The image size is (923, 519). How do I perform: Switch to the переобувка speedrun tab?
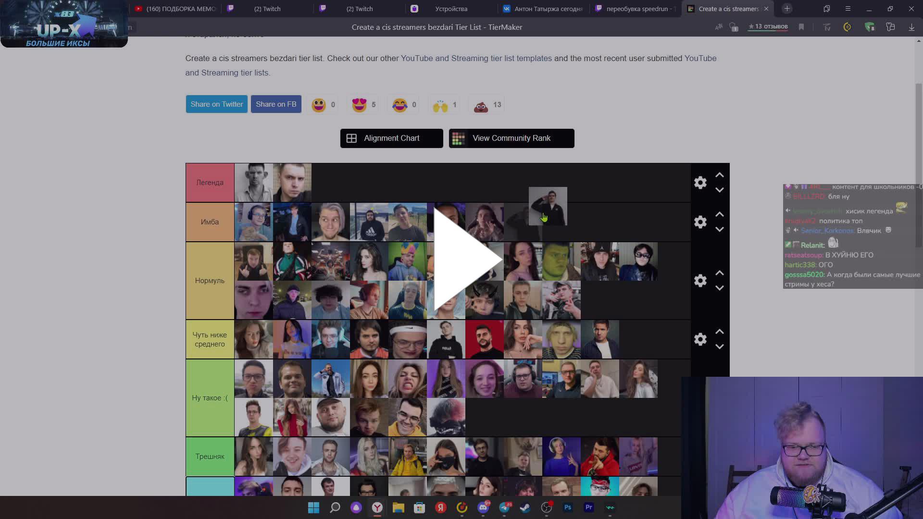click(x=635, y=8)
